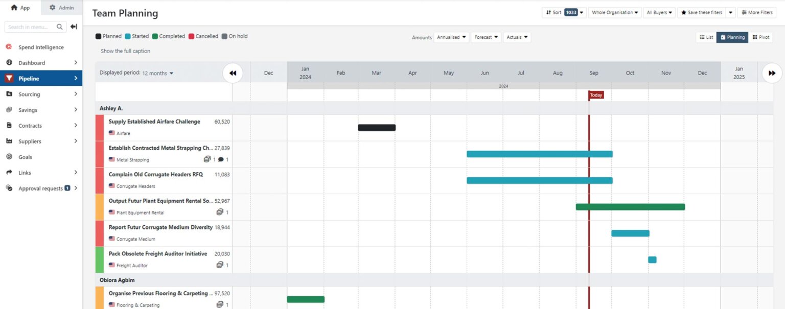The width and height of the screenshot is (785, 309).
Task: Click the Sourcing sidebar icon
Action: pos(8,94)
